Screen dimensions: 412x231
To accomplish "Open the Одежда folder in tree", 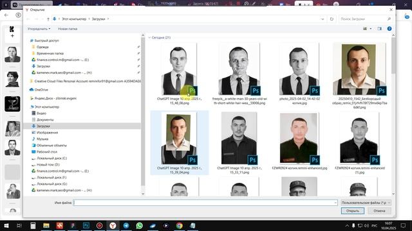I will point(42,47).
